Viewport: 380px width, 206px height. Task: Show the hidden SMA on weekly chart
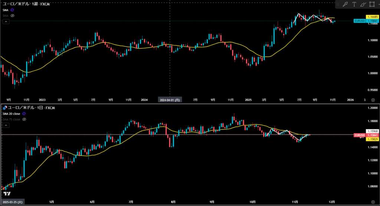tap(13, 16)
